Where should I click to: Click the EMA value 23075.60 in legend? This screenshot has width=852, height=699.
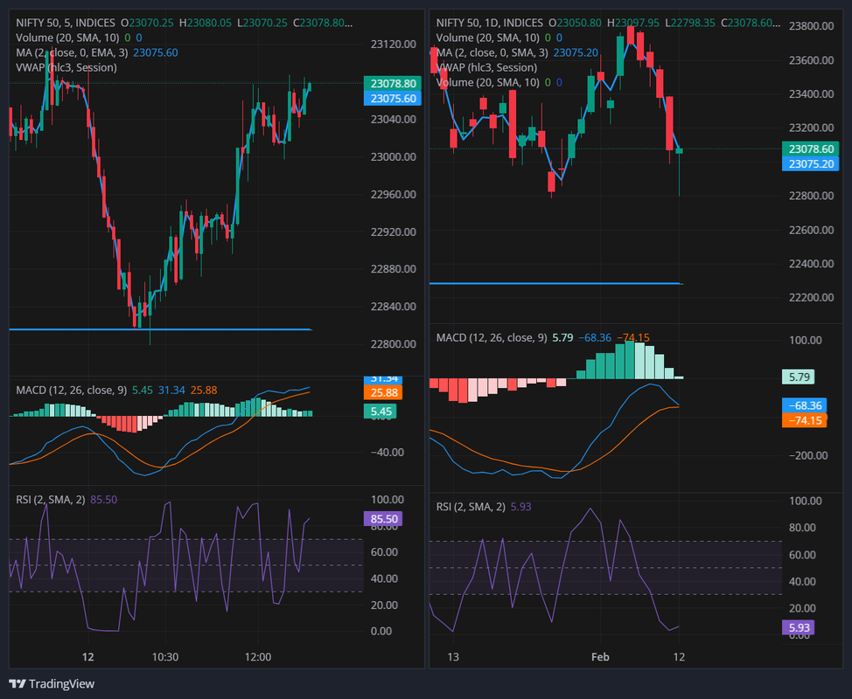coord(156,52)
